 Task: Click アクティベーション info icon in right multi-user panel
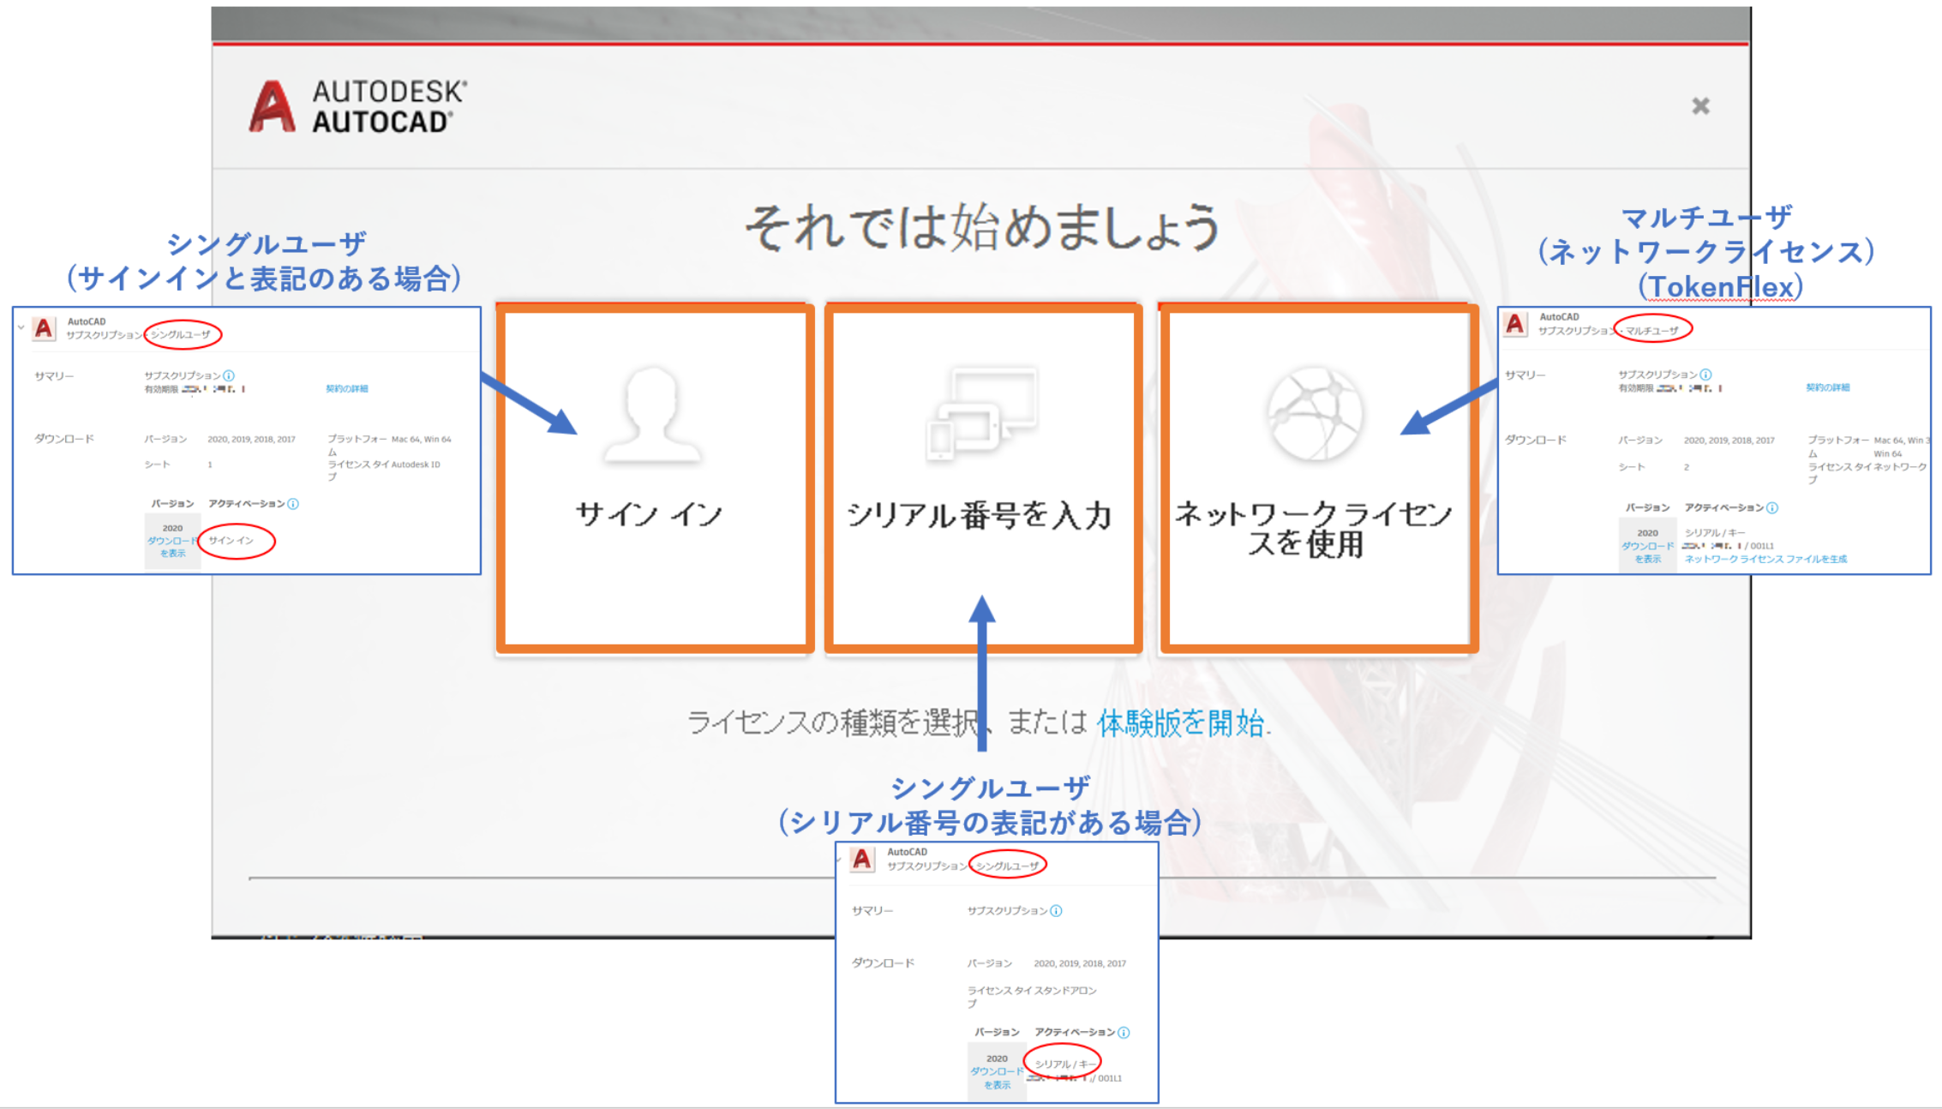pyautogui.click(x=1772, y=507)
